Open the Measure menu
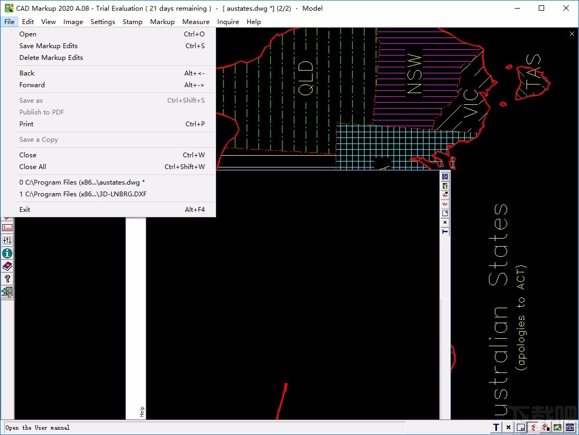Image resolution: width=579 pixels, height=435 pixels. (196, 22)
